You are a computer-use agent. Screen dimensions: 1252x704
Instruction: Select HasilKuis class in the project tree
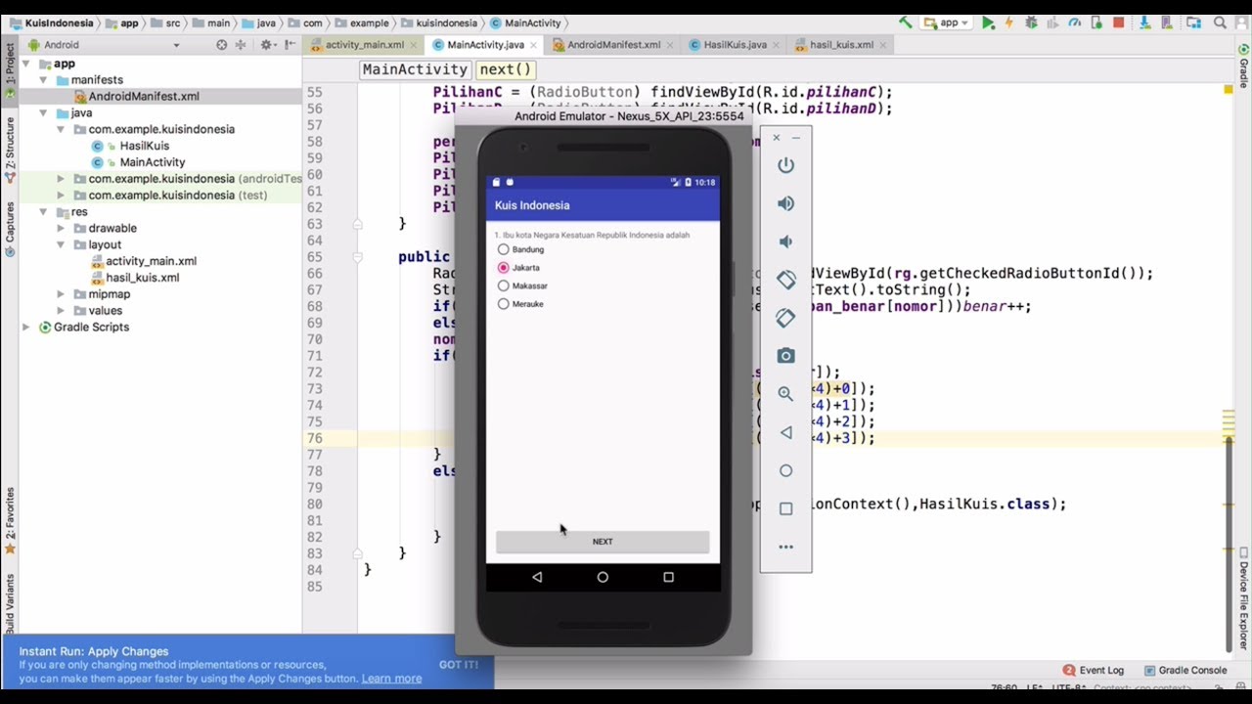[144, 146]
